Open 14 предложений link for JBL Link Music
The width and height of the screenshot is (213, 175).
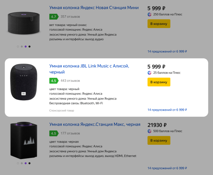point(167,110)
